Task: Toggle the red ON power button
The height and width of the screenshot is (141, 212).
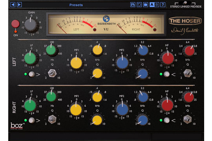Action: 15,24
